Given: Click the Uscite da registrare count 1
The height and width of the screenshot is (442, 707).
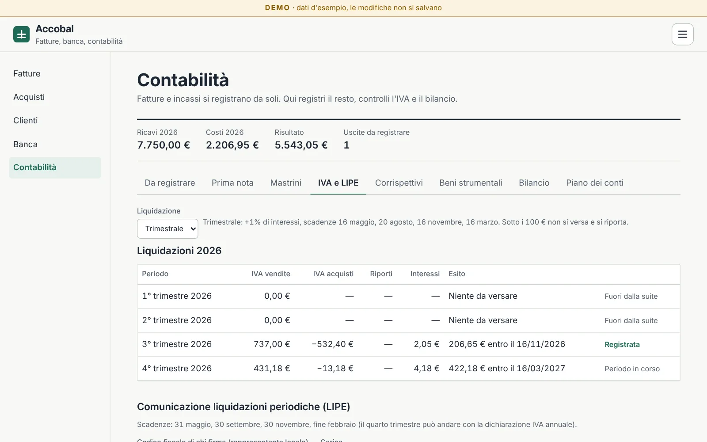Looking at the screenshot, I should pyautogui.click(x=346, y=145).
